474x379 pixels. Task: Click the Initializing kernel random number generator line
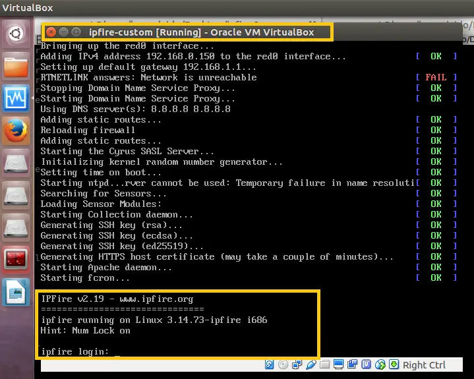click(162, 161)
